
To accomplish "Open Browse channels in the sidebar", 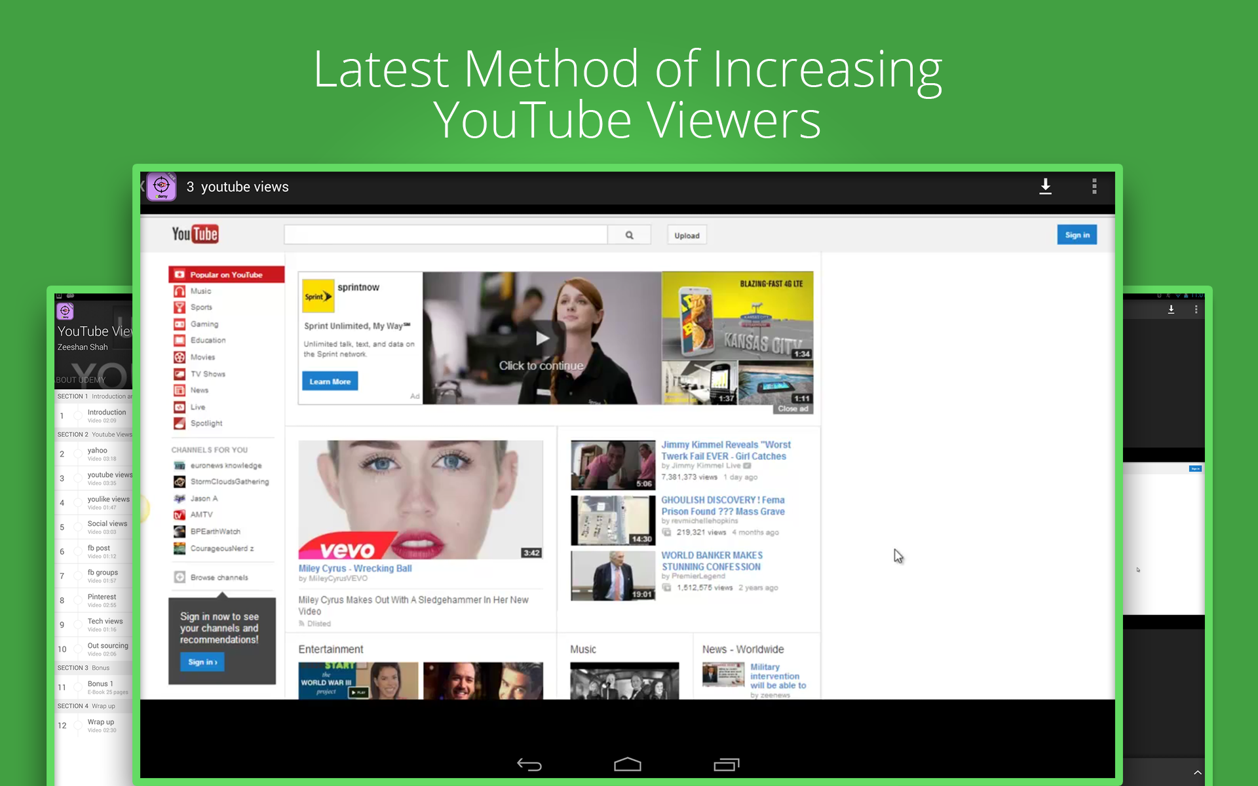I will pos(219,578).
